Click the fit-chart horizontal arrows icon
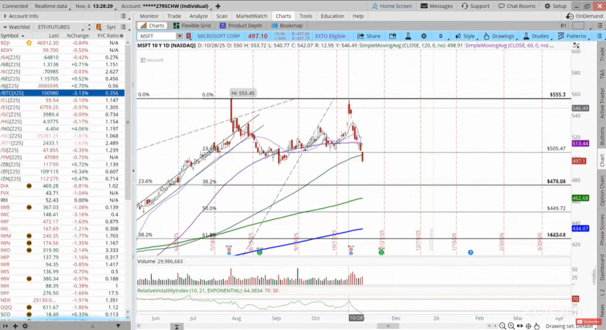The height and width of the screenshot is (330, 606). 520,326
